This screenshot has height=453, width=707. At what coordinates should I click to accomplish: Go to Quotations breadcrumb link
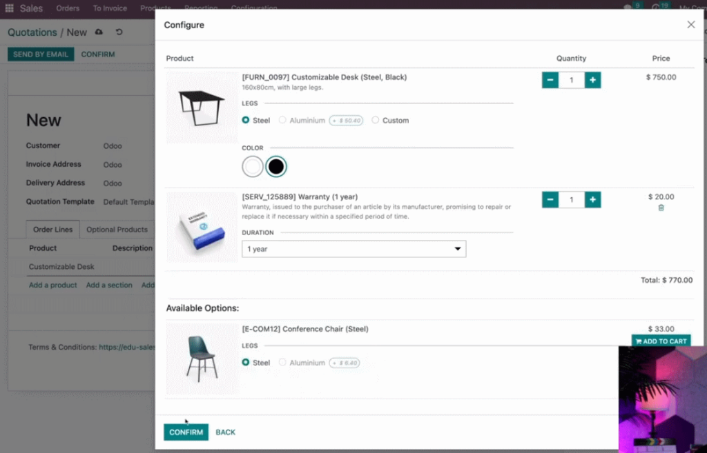(x=32, y=32)
